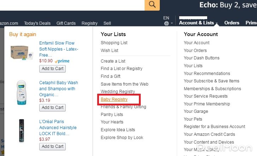Open the Baby Registry link
This screenshot has height=156, width=257.
(x=114, y=99)
